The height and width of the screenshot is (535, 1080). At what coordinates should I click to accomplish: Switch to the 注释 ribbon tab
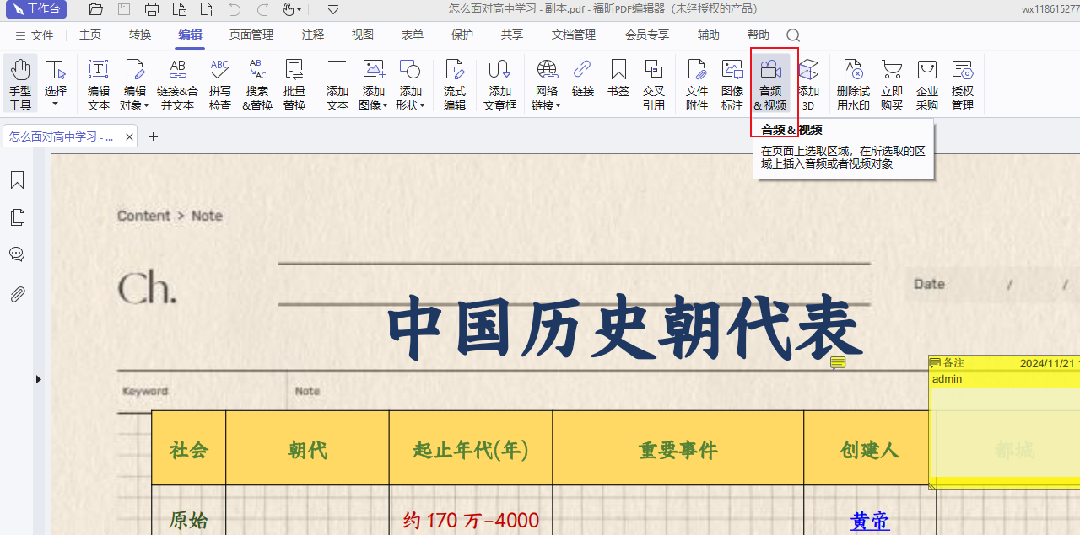[x=313, y=35]
